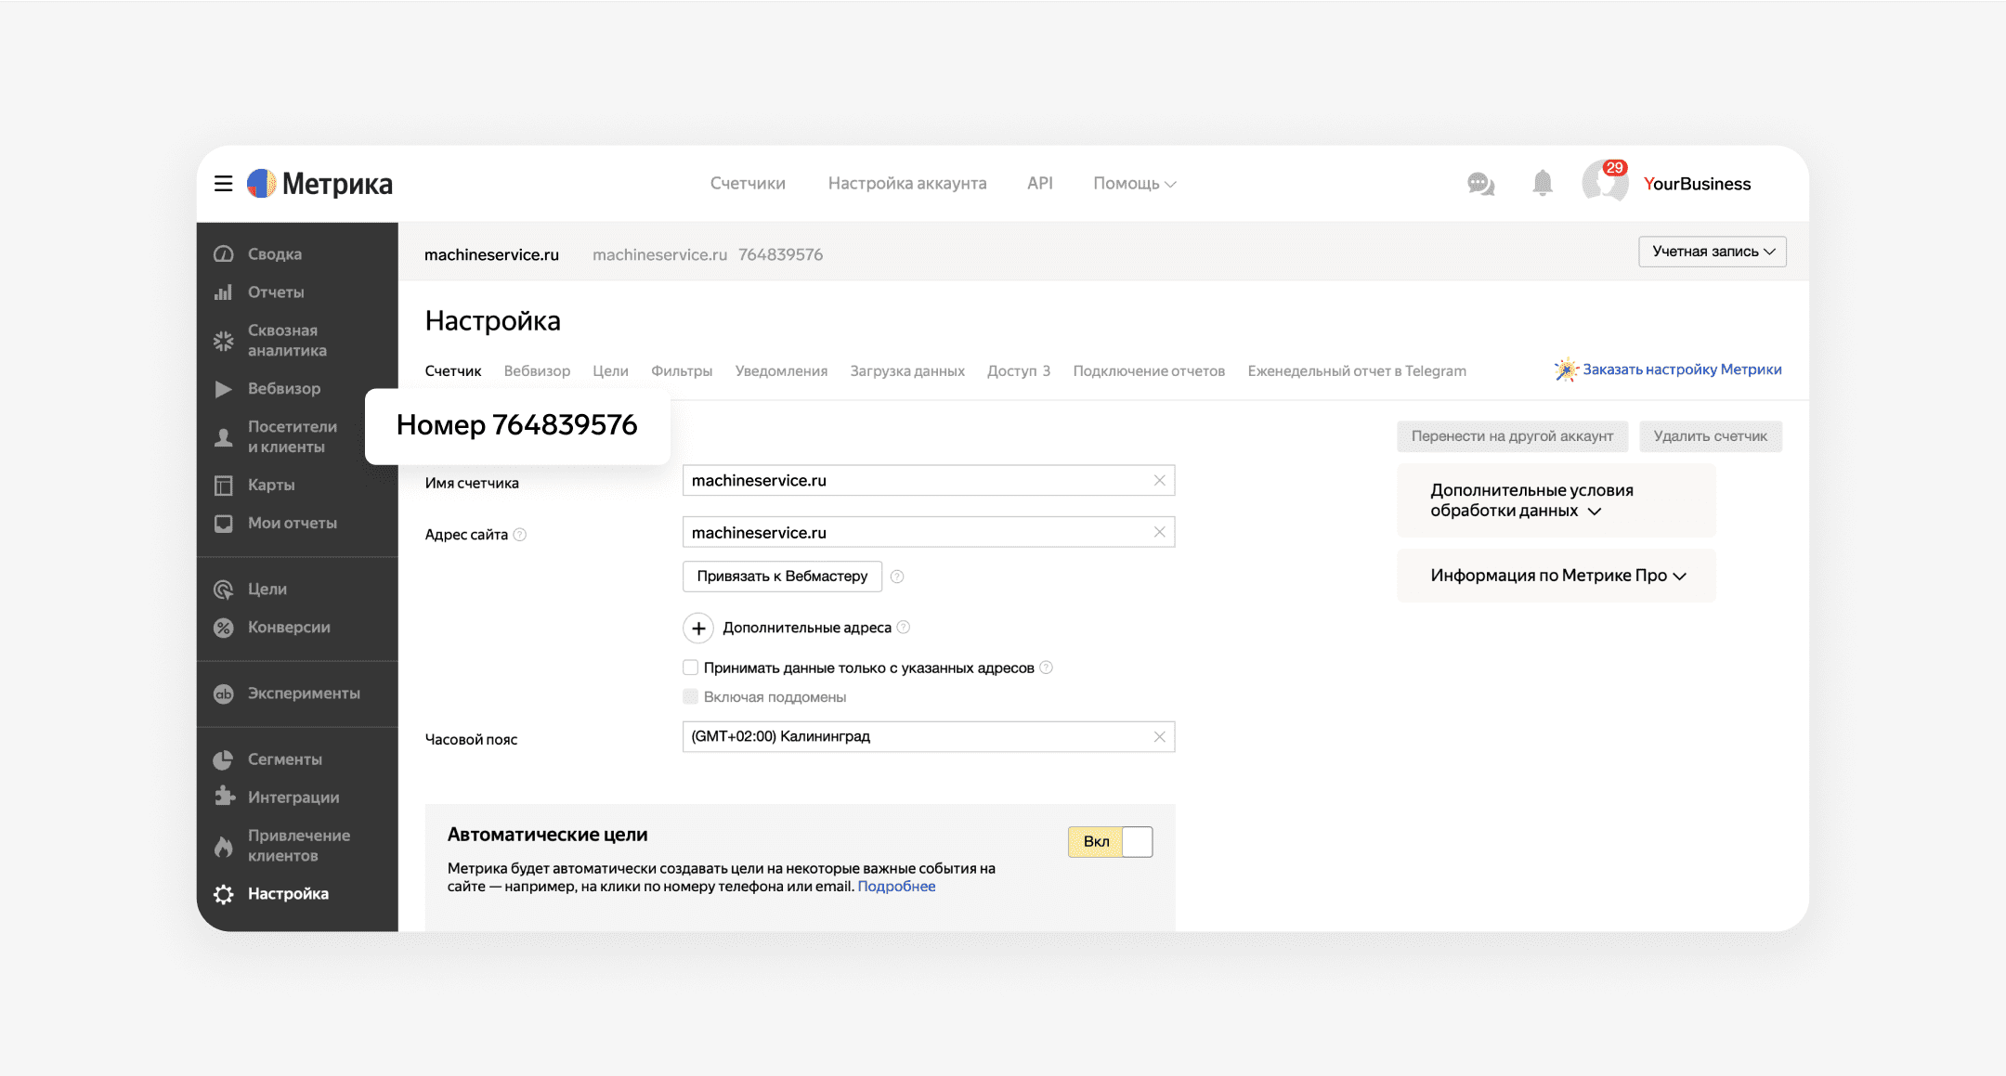Click the Настройка gear icon in sidebar
The height and width of the screenshot is (1076, 2006).
[x=224, y=894]
